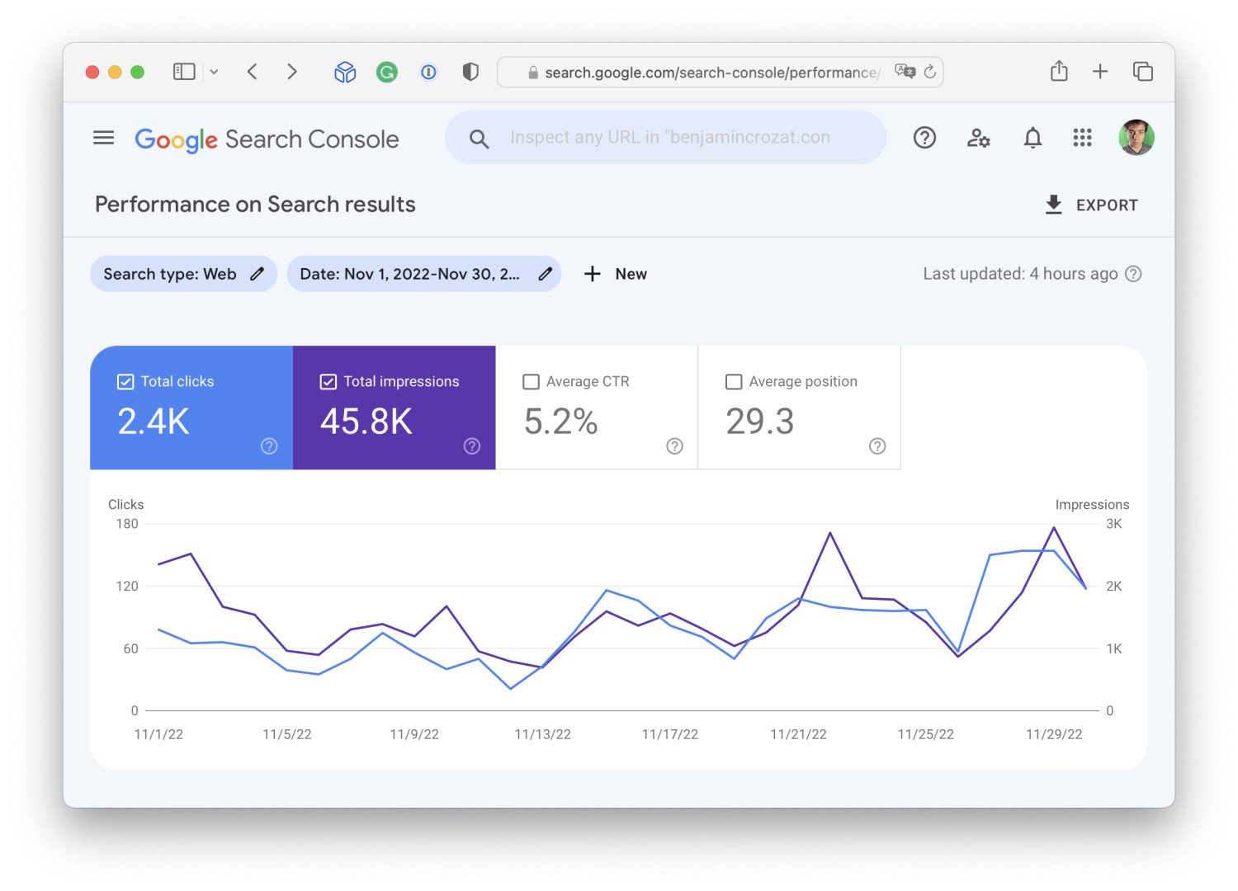Enable the Average CTR checkbox
The image size is (1238, 891).
531,382
